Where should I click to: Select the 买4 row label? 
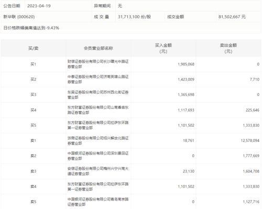click(33, 110)
